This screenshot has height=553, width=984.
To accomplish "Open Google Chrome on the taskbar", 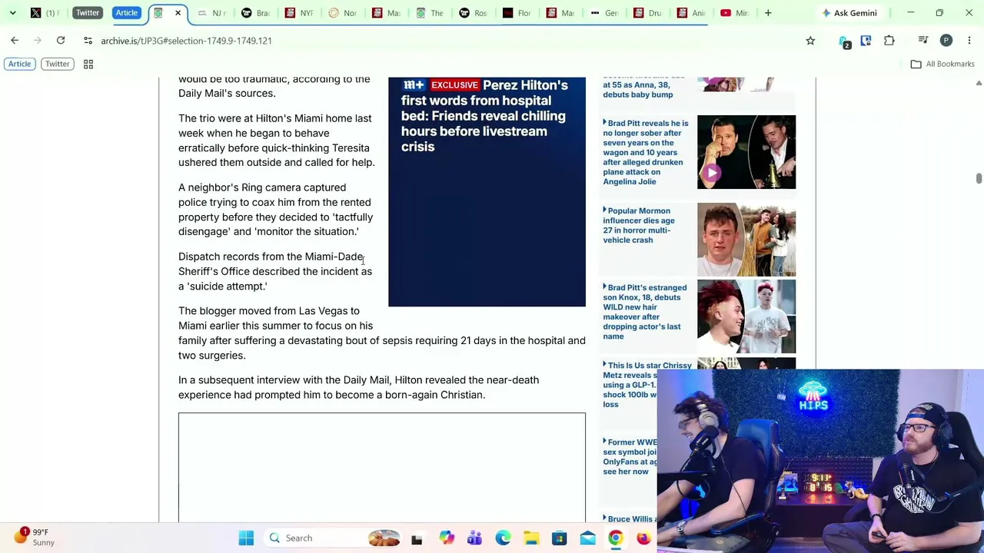I will point(616,538).
